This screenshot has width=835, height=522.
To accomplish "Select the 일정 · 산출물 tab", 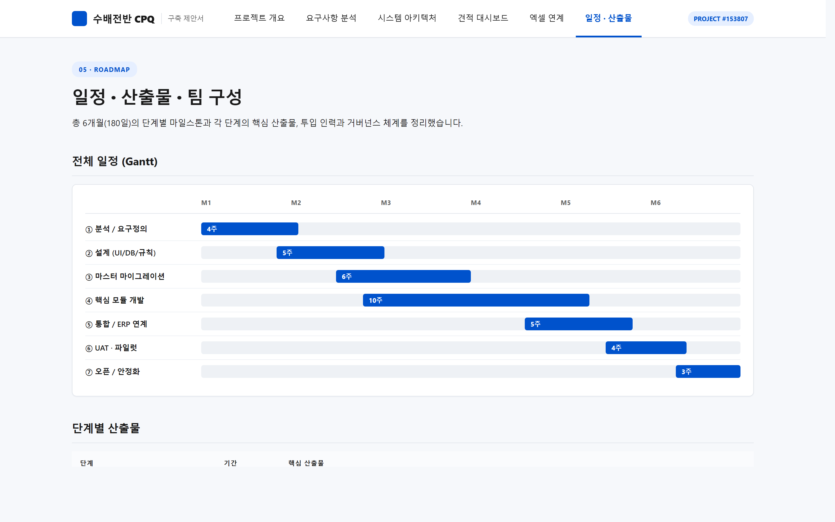I will [608, 18].
